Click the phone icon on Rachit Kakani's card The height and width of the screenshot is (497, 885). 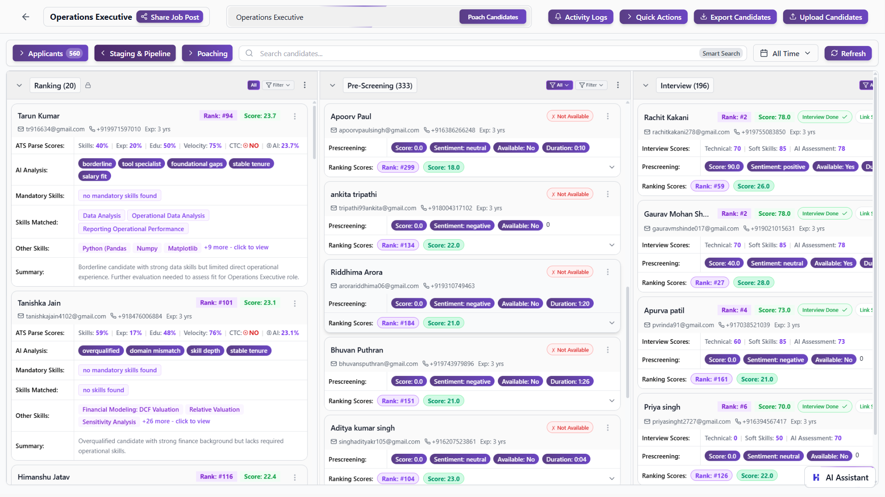737,132
